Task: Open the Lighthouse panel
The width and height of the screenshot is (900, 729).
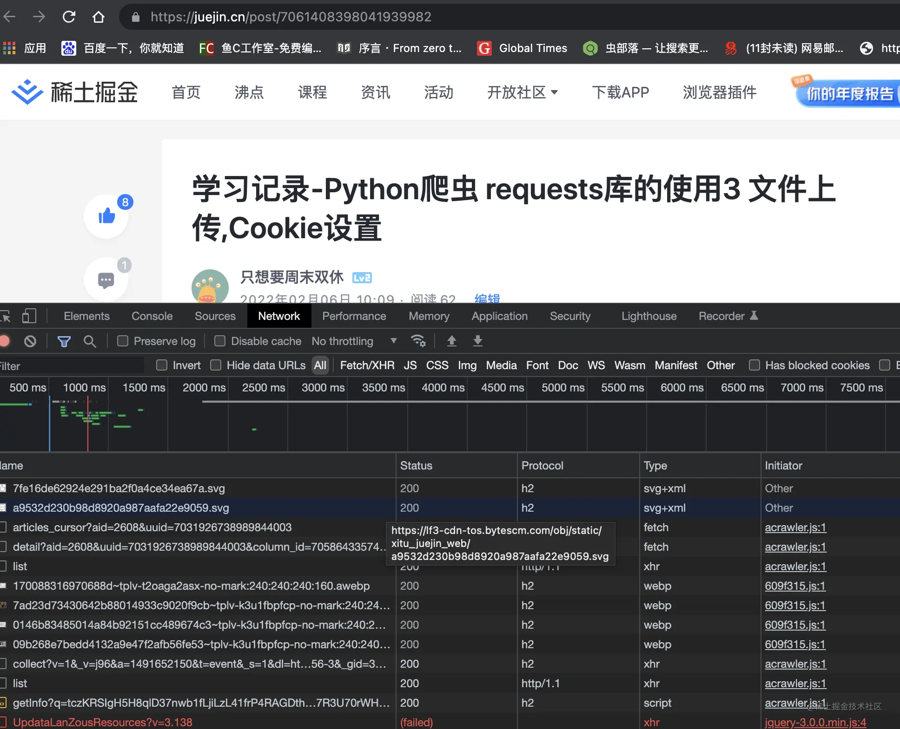Action: click(x=649, y=316)
